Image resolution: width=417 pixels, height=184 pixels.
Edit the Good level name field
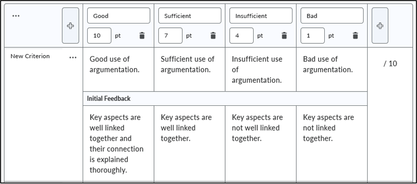point(119,16)
